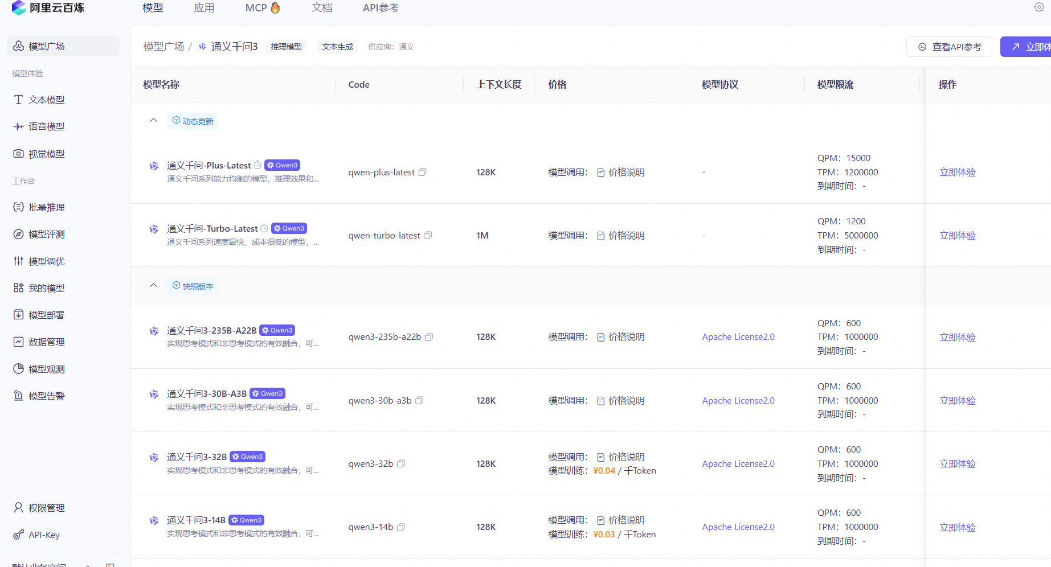This screenshot has height=567, width=1051.
Task: Copy the qwen3-14b code
Action: (x=401, y=527)
